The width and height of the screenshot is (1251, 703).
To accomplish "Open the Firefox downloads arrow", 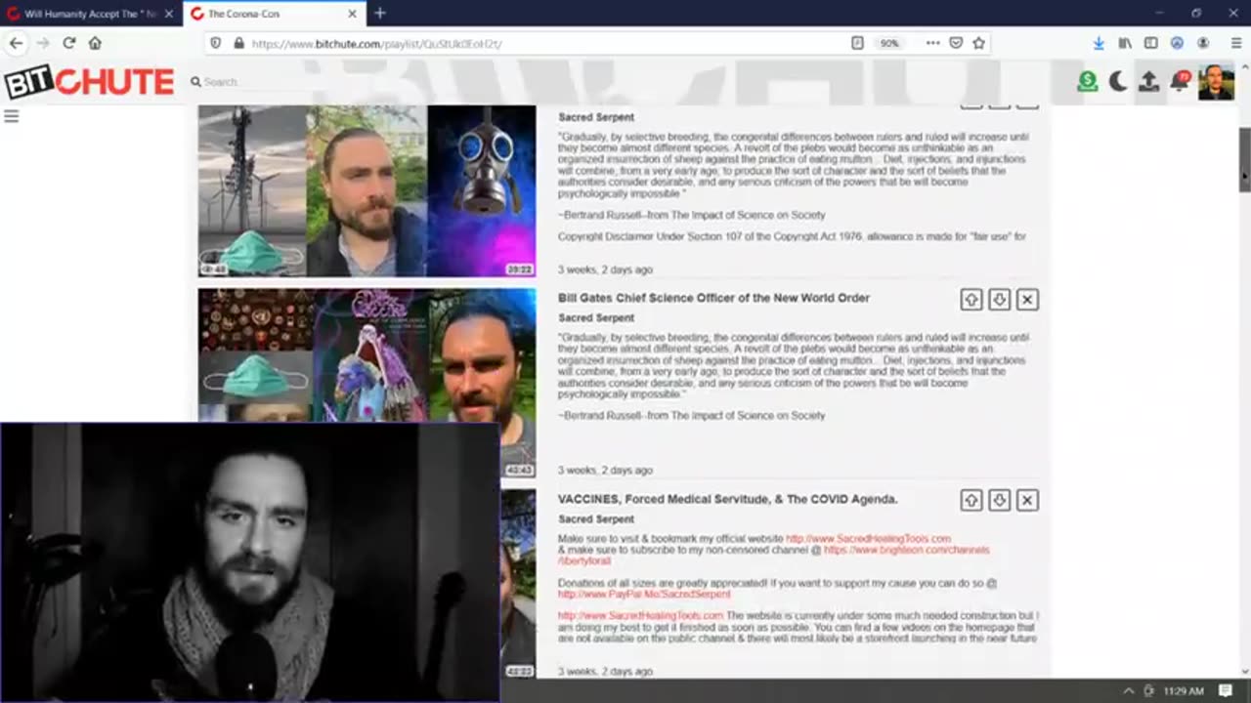I will tap(1099, 43).
